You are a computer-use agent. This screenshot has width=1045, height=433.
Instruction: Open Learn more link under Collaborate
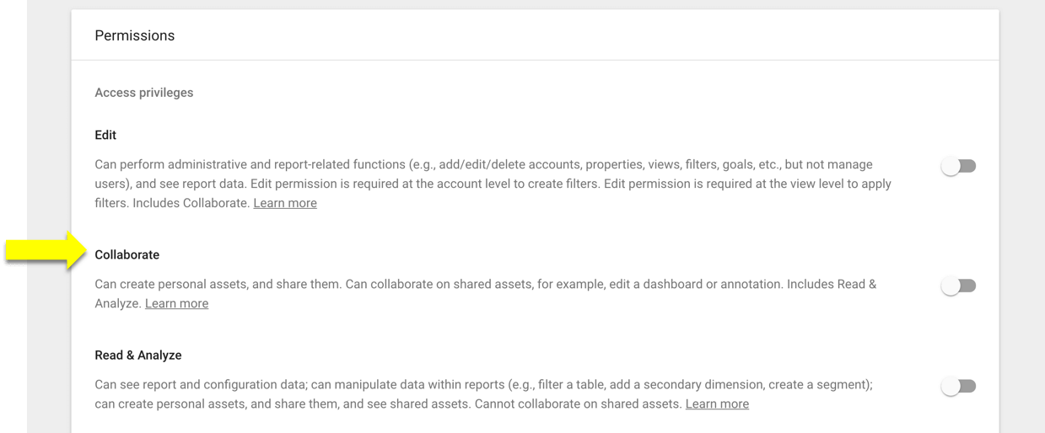176,303
